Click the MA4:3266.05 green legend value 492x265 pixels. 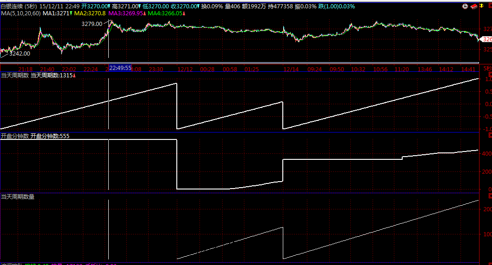click(166, 14)
